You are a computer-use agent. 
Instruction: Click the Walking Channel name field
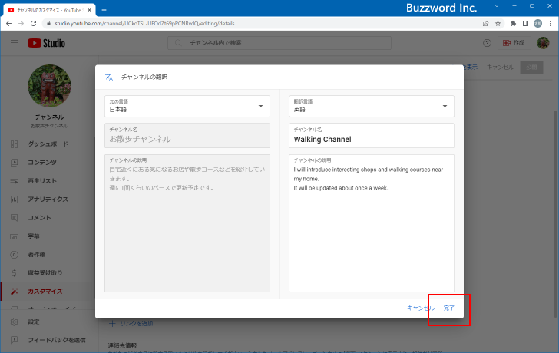(372, 135)
